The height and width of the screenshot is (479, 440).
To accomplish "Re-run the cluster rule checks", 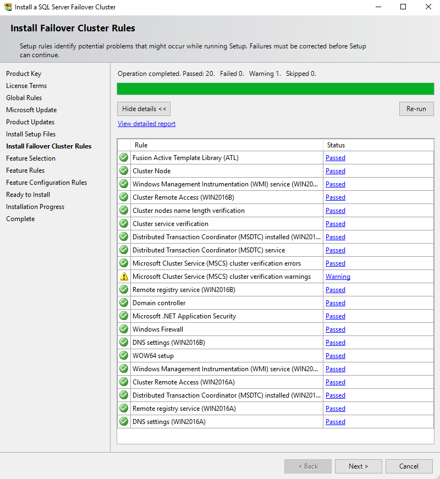I will 416,109.
